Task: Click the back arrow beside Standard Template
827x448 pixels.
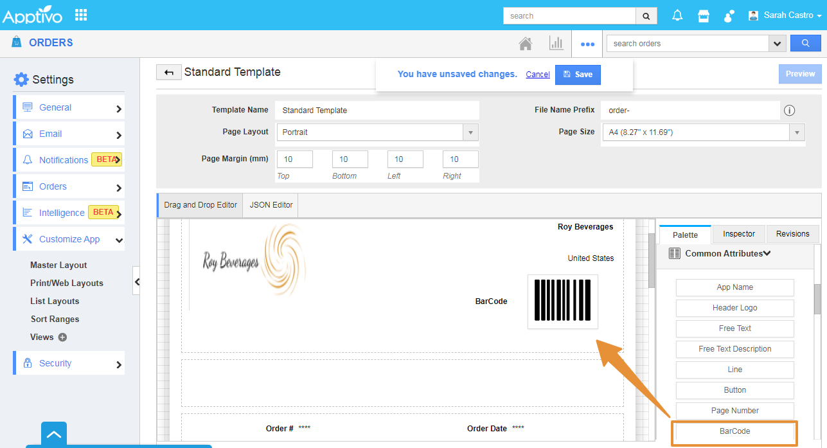Action: 168,73
